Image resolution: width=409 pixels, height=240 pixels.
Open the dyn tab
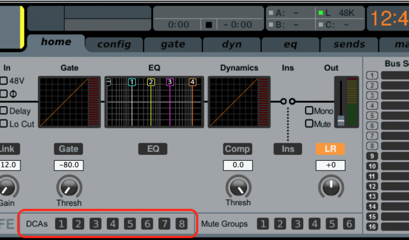232,44
